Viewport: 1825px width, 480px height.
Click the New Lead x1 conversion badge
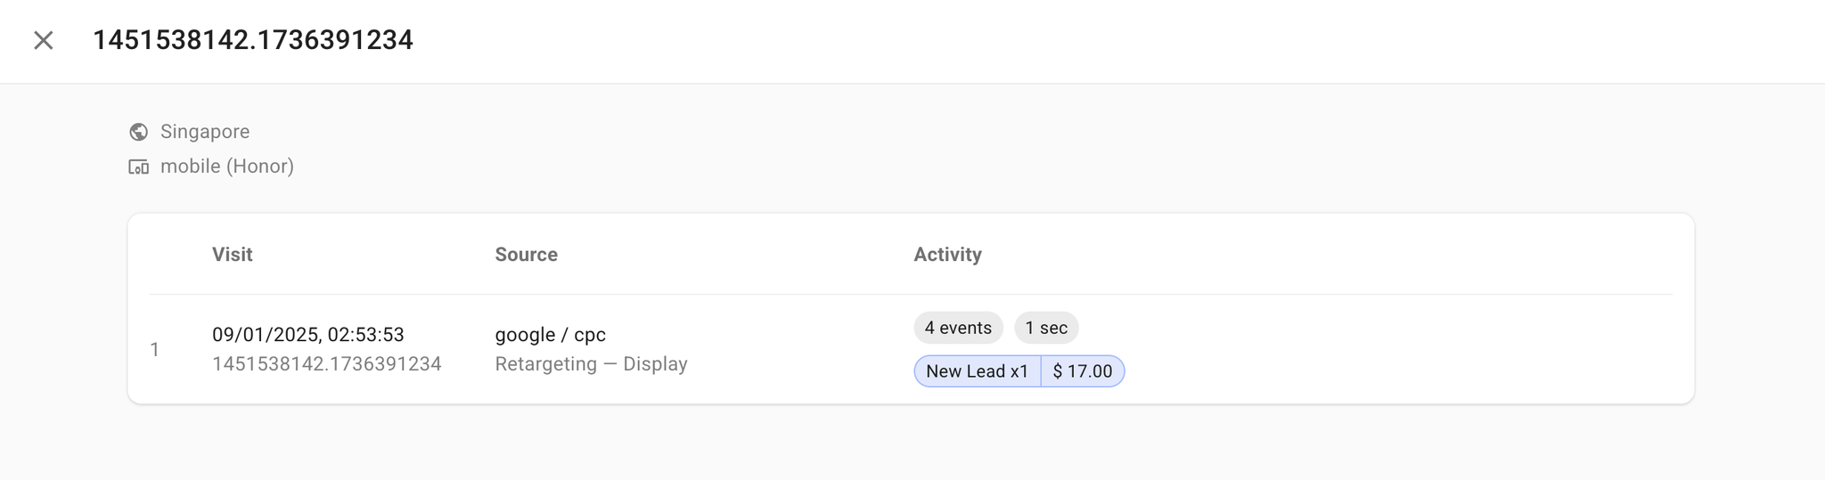tap(978, 371)
